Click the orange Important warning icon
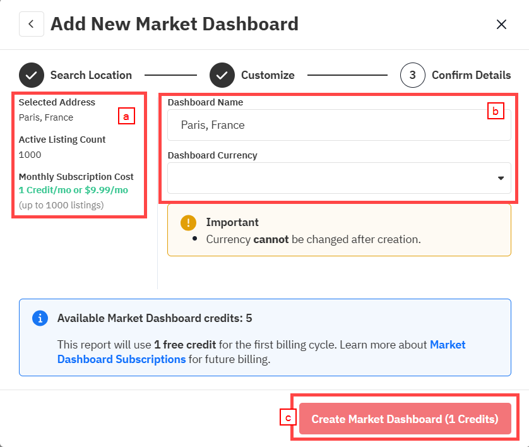This screenshot has width=529, height=447. click(x=188, y=223)
